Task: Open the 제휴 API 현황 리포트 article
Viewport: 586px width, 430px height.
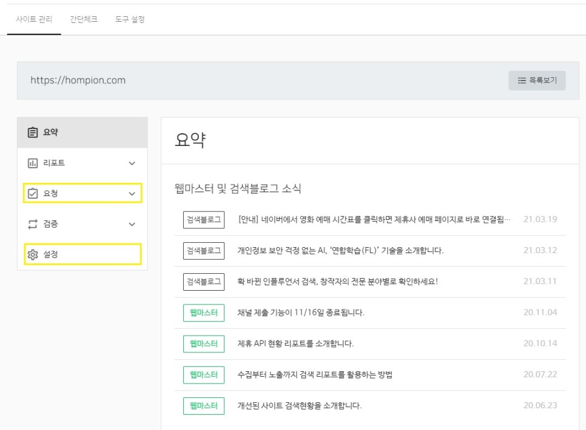Action: [295, 344]
